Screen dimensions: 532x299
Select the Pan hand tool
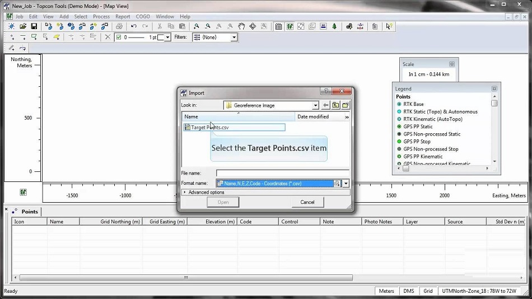[x=241, y=26]
